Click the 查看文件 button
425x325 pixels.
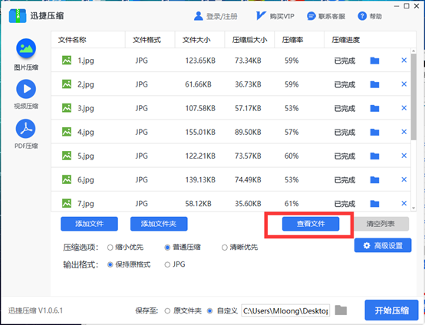[x=311, y=224]
